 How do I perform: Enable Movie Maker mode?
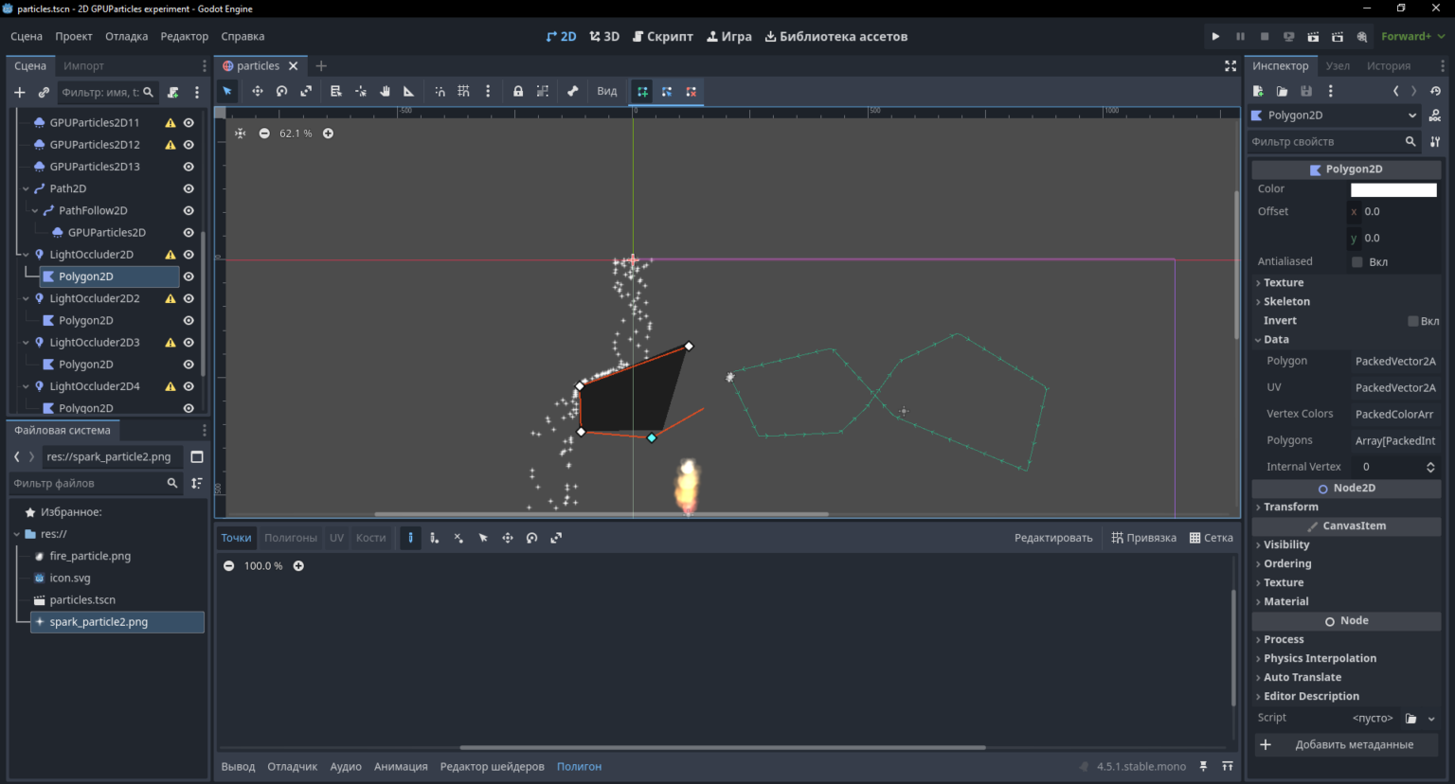click(1362, 37)
